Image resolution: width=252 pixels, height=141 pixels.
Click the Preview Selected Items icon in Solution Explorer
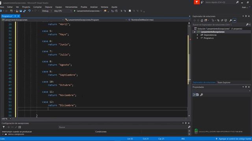coord(235,20)
